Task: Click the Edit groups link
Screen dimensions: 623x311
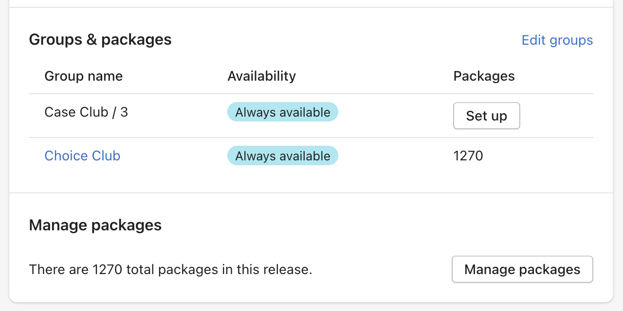Action: (x=557, y=40)
